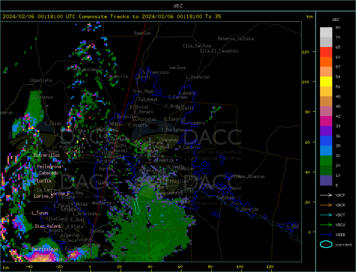Click the 'VBCP' legend label
Image resolution: width=356 pixels, height=272 pixels.
point(340,195)
